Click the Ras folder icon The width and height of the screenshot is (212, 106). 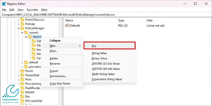coord(22,96)
